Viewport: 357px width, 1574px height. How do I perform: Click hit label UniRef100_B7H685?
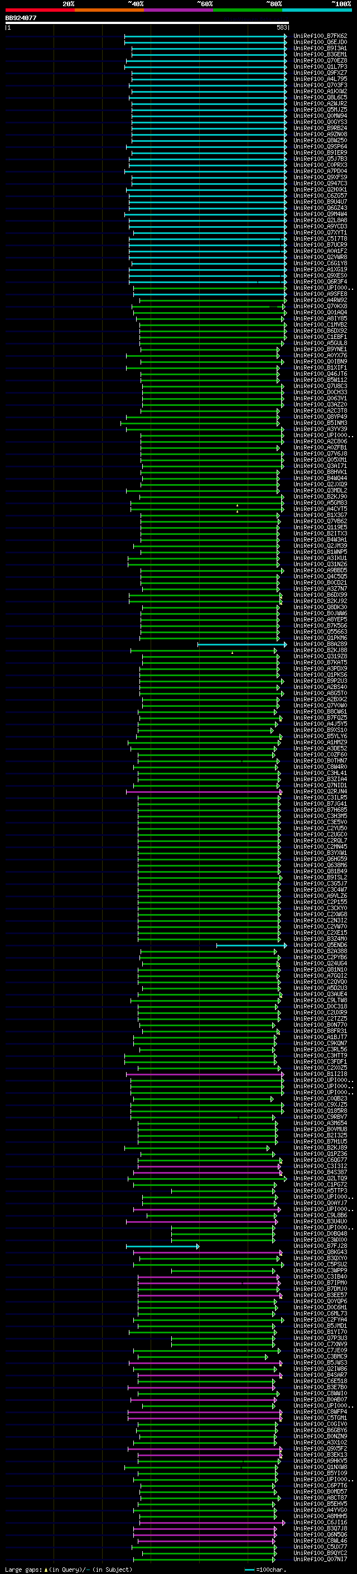point(320,810)
